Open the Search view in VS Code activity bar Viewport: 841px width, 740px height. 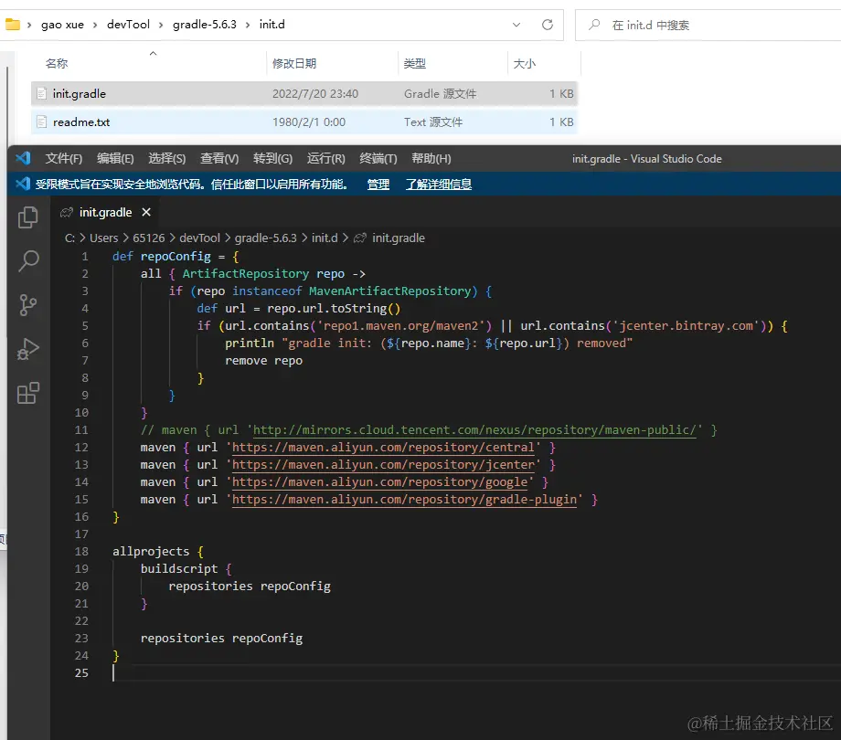tap(28, 261)
